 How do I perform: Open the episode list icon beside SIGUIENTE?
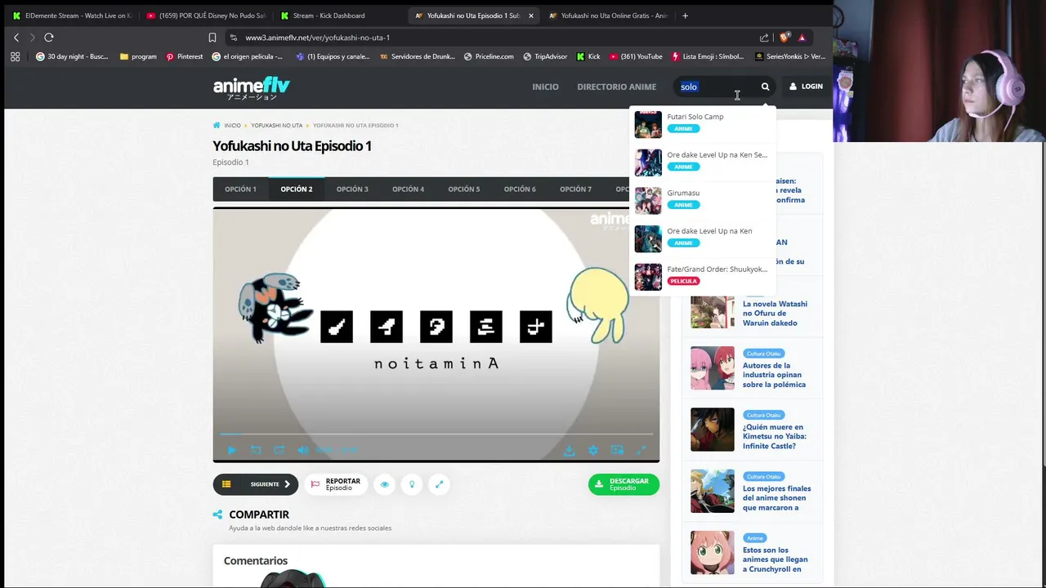(226, 484)
